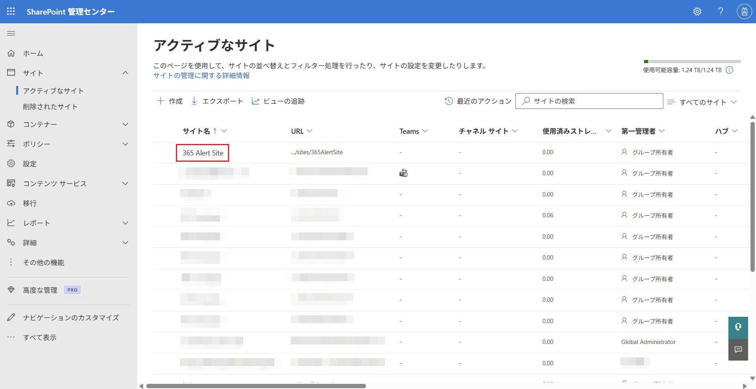
Task: Open the feedback chat icon button
Action: [x=738, y=350]
